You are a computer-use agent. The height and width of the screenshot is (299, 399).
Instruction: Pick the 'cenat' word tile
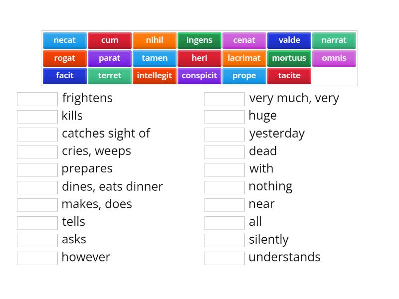(244, 40)
